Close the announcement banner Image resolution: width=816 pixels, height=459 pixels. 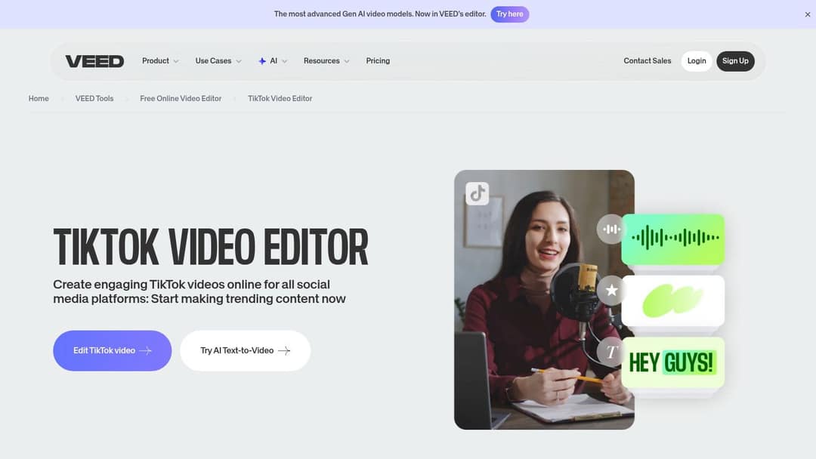click(x=807, y=14)
